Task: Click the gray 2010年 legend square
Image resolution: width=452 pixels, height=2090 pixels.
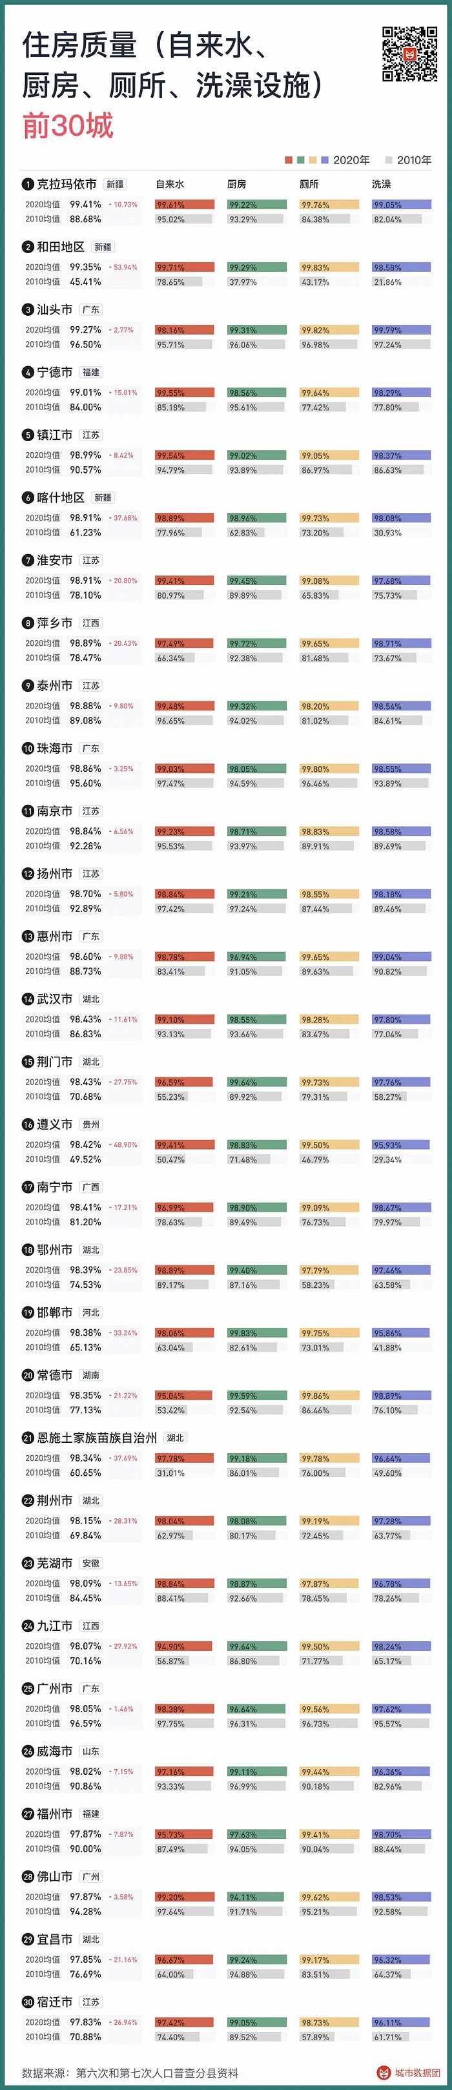Action: point(389,161)
